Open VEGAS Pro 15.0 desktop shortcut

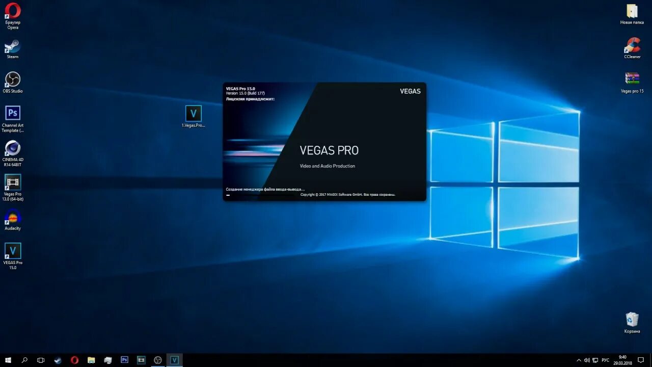[x=12, y=250]
